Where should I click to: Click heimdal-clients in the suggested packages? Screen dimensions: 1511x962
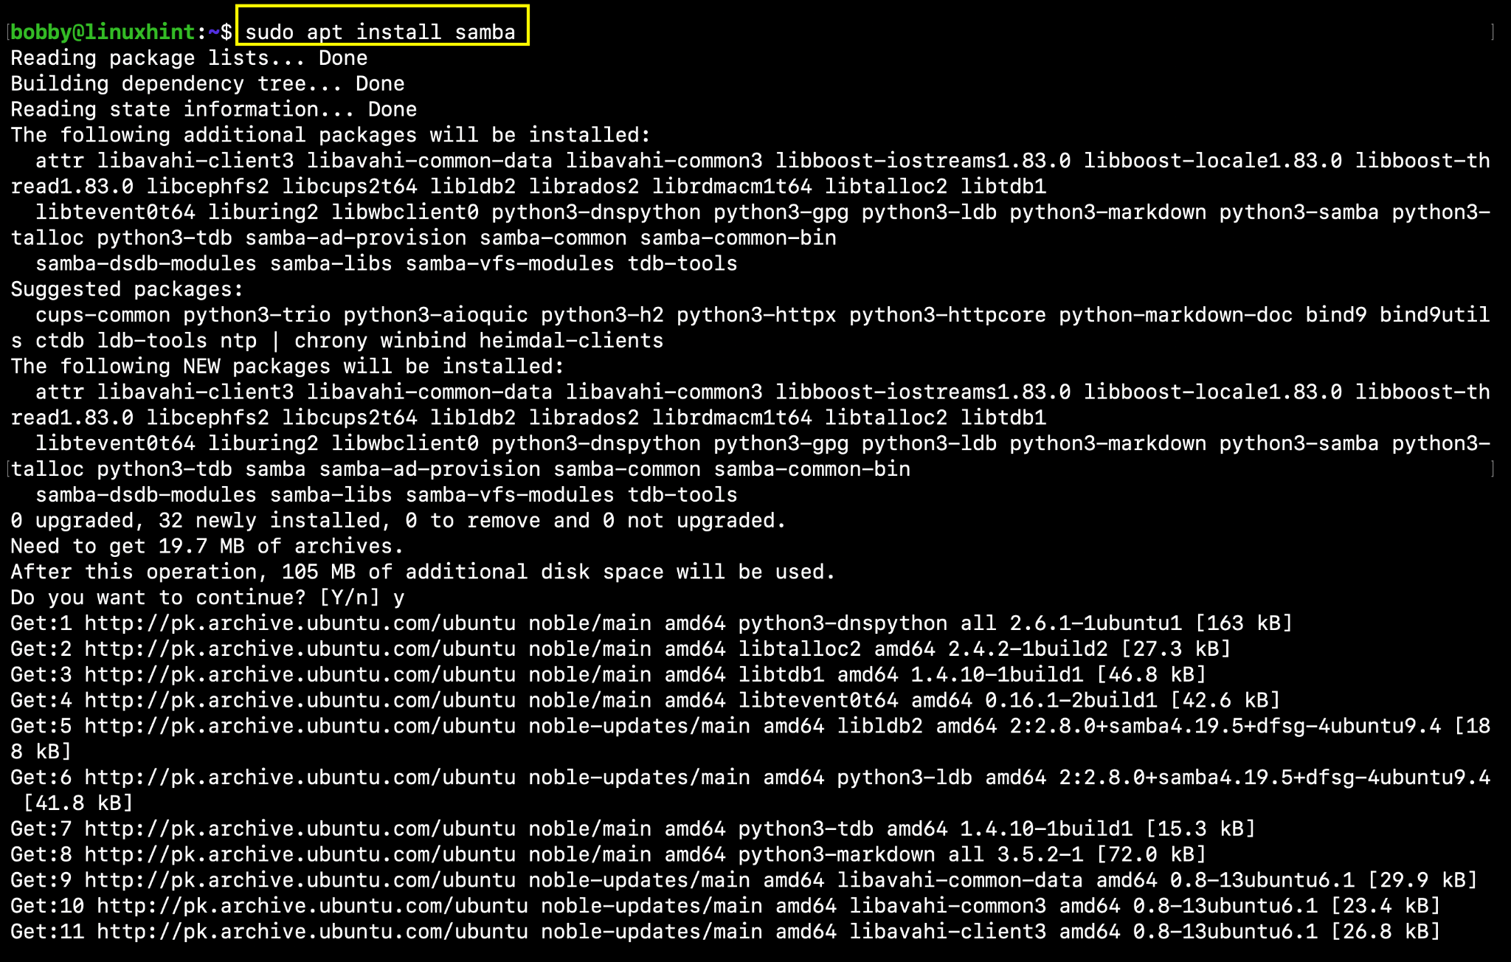click(571, 341)
